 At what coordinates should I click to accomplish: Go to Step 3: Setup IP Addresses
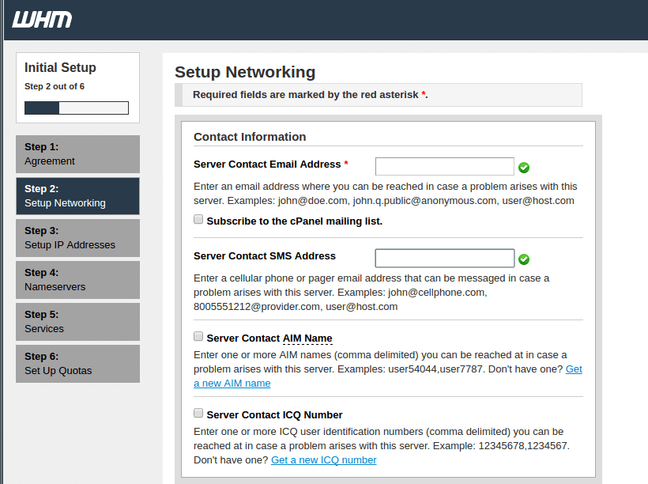coord(77,238)
